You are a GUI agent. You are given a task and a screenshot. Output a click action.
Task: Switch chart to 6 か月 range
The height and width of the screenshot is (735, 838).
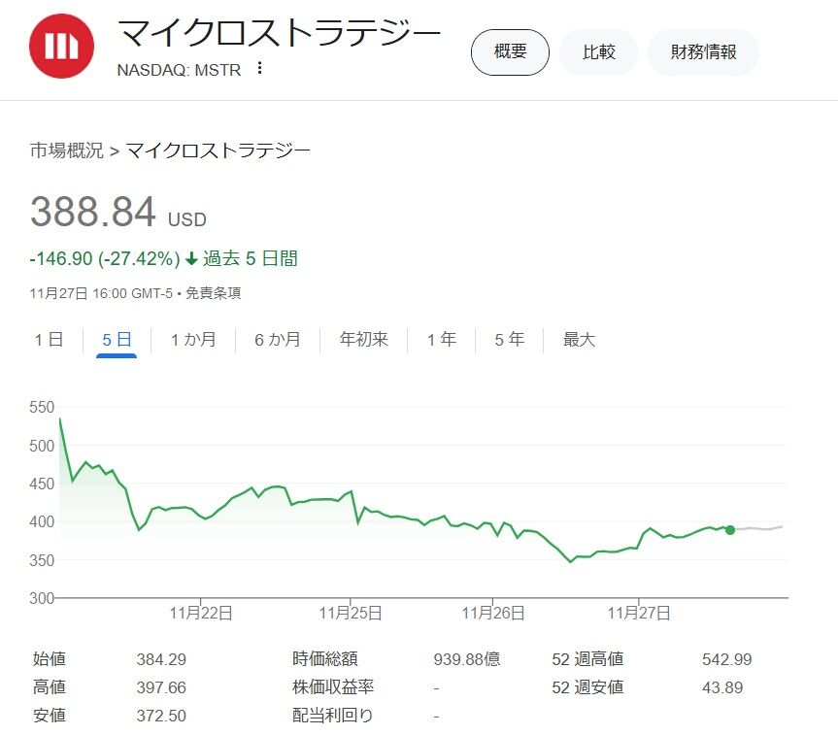(x=278, y=340)
